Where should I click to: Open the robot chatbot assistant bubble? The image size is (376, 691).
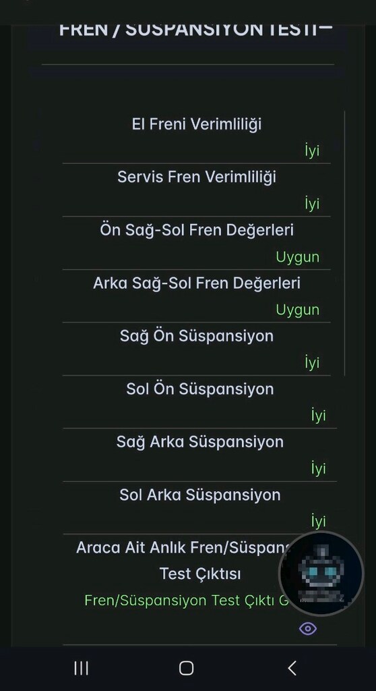click(x=321, y=574)
